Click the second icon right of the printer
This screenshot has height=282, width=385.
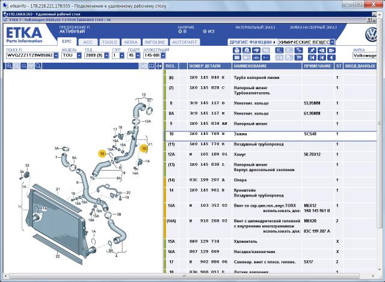pos(256,51)
